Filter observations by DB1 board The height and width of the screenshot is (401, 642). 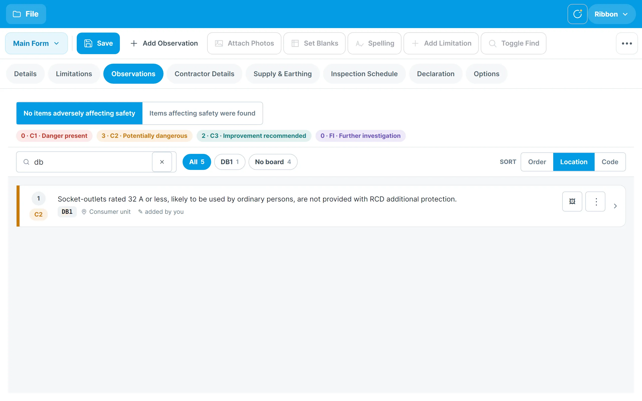(229, 162)
